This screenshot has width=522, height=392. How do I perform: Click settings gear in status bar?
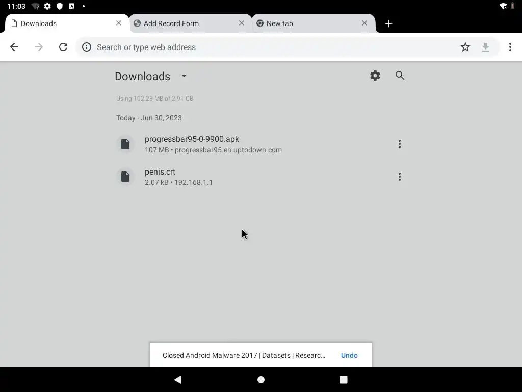pyautogui.click(x=47, y=6)
